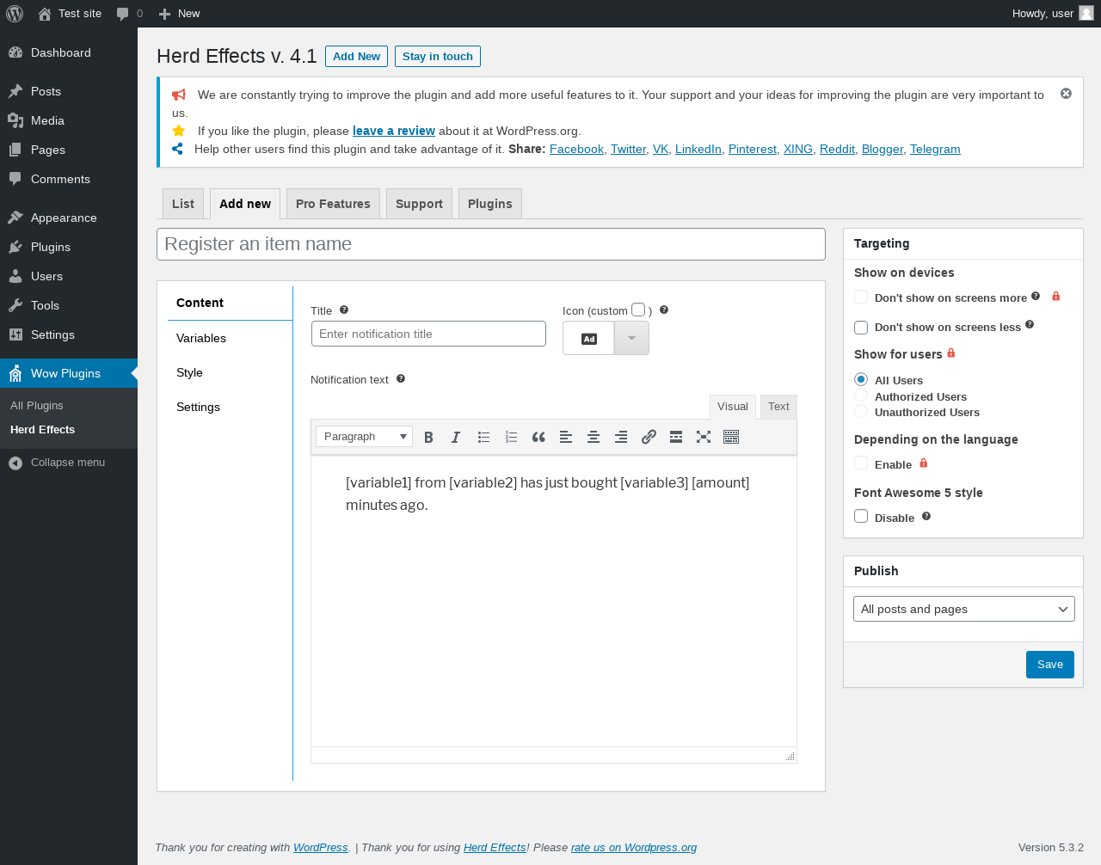Enter fullscreen editor mode

tap(704, 437)
